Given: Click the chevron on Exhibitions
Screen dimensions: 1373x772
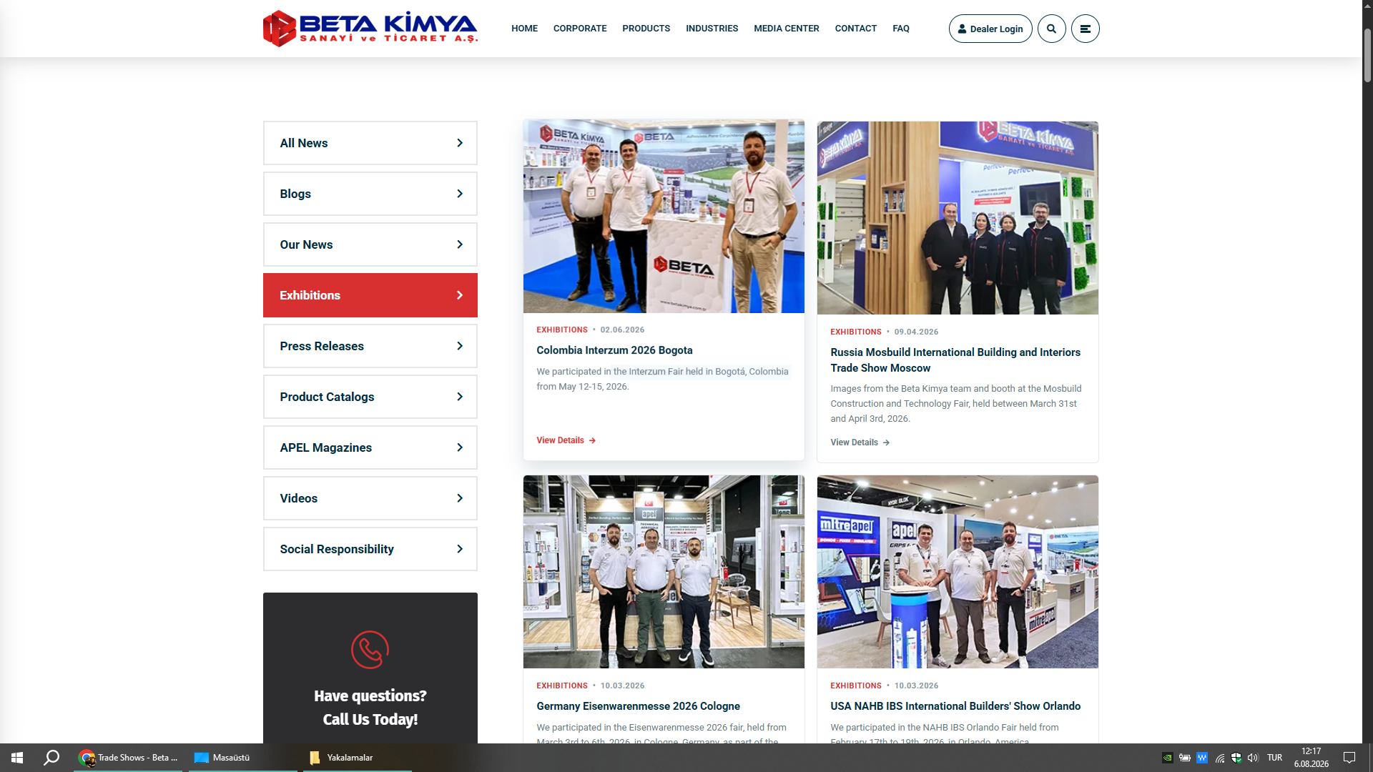Looking at the screenshot, I should [x=460, y=295].
